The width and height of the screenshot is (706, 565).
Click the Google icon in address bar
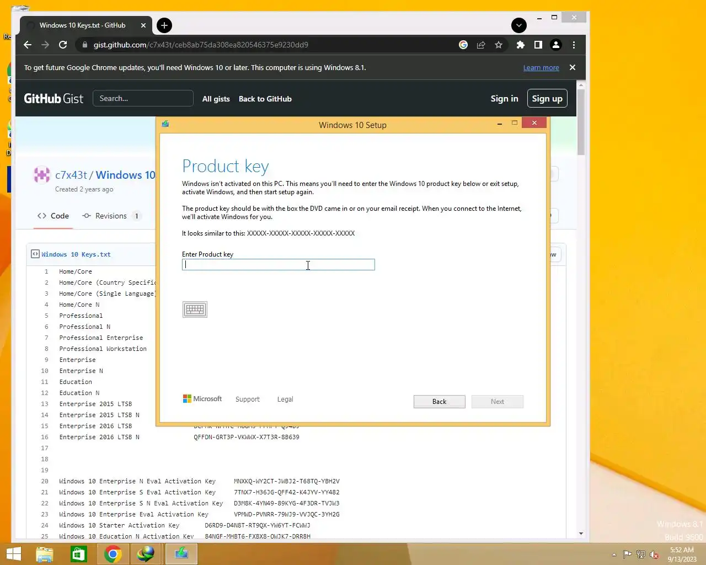[463, 45]
